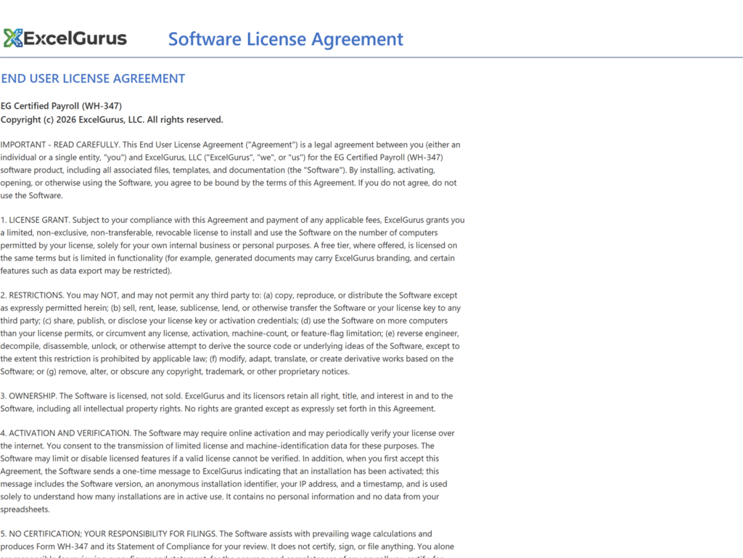Click the "IMPORTANT - READ CAREFULLY" paragraph opening
This screenshot has width=743, height=558.
(59, 145)
